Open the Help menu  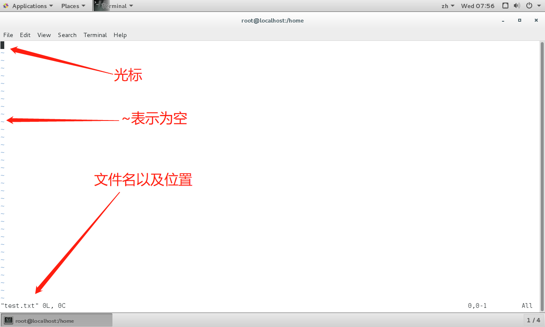[120, 35]
